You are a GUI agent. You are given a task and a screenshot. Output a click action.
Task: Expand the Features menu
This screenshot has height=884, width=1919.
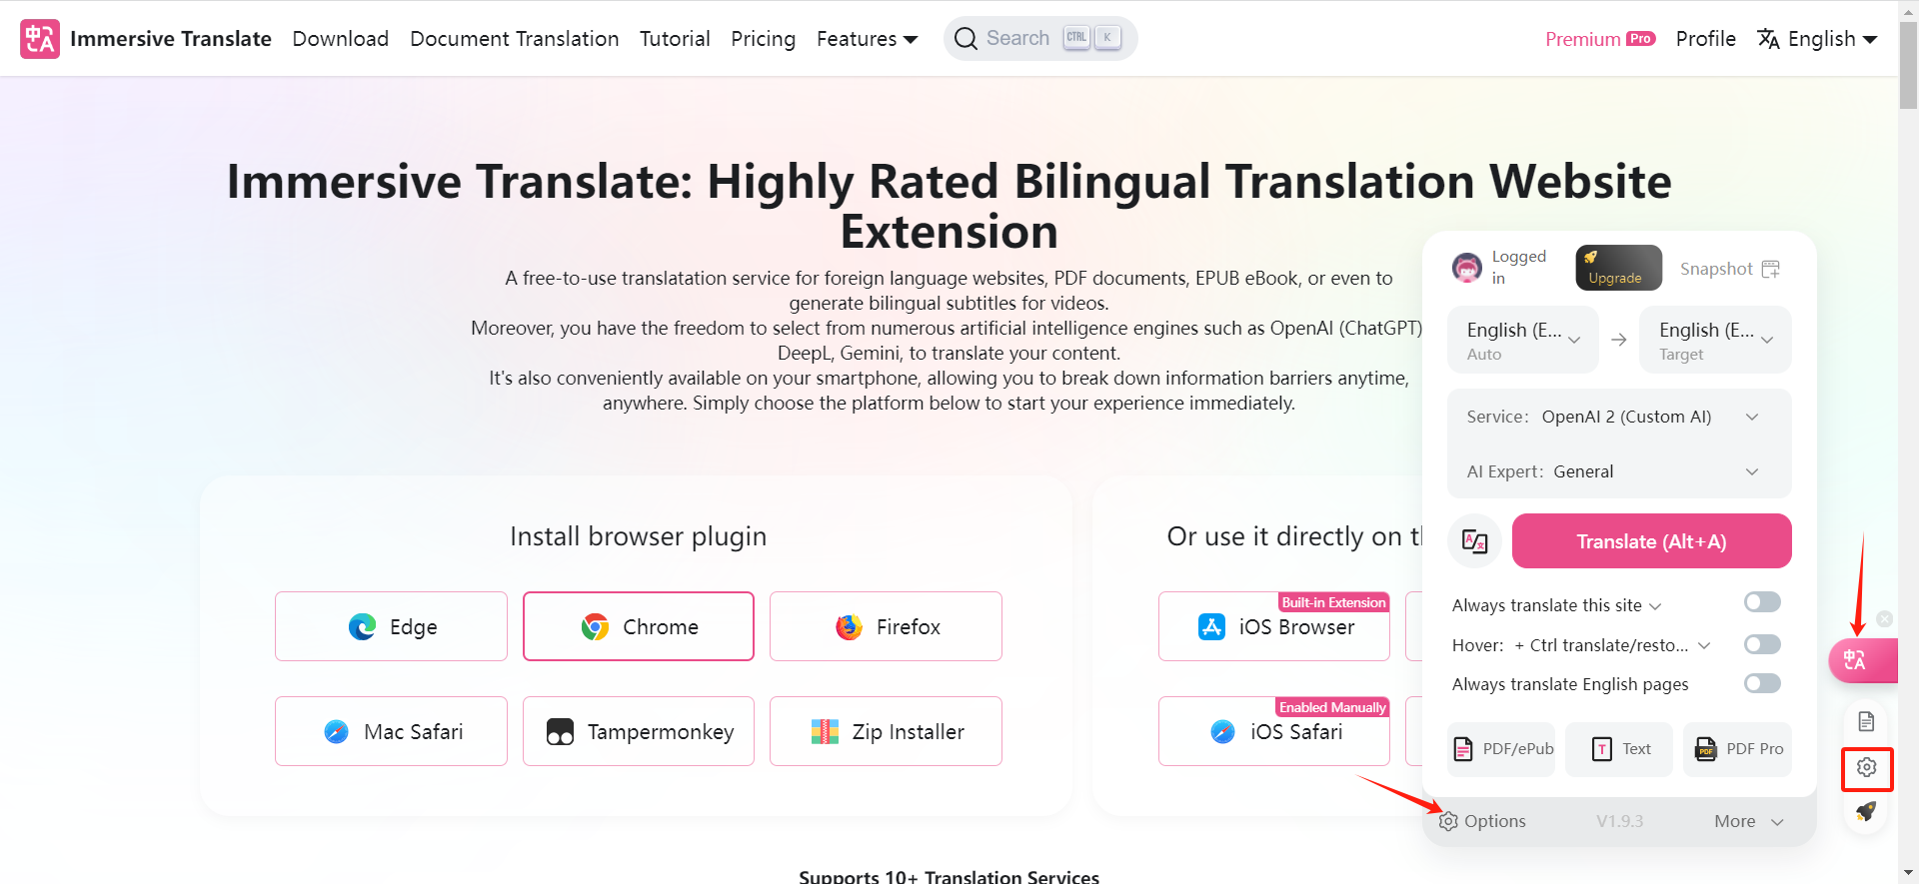click(866, 38)
